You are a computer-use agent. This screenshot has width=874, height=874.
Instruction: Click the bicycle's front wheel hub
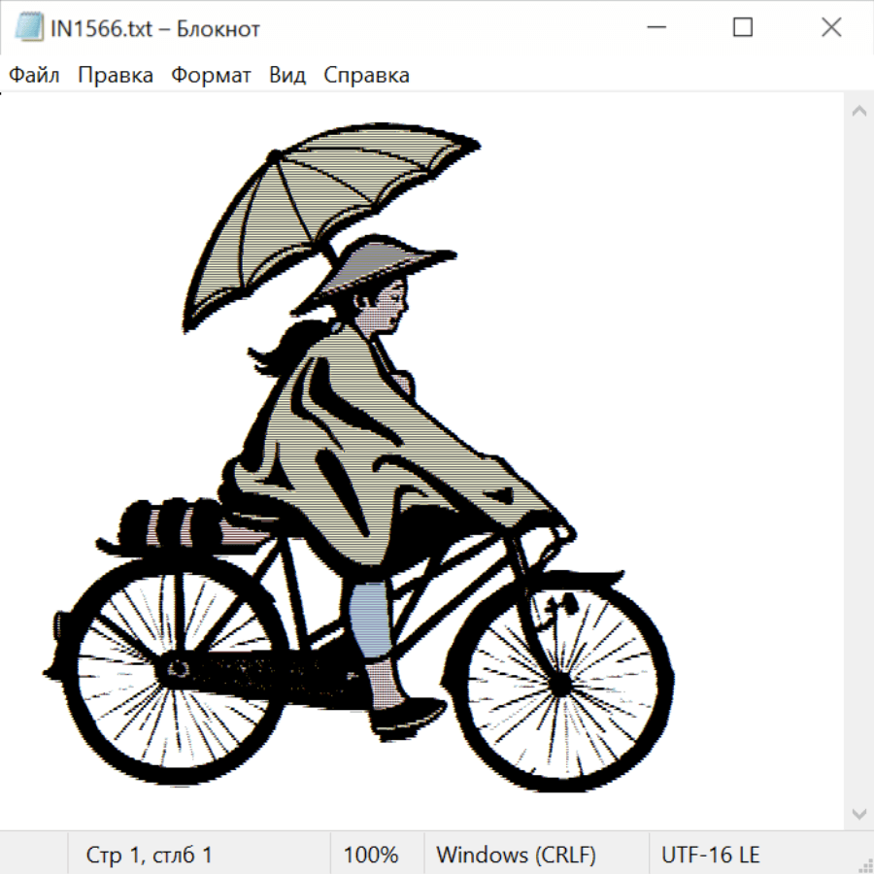point(560,684)
